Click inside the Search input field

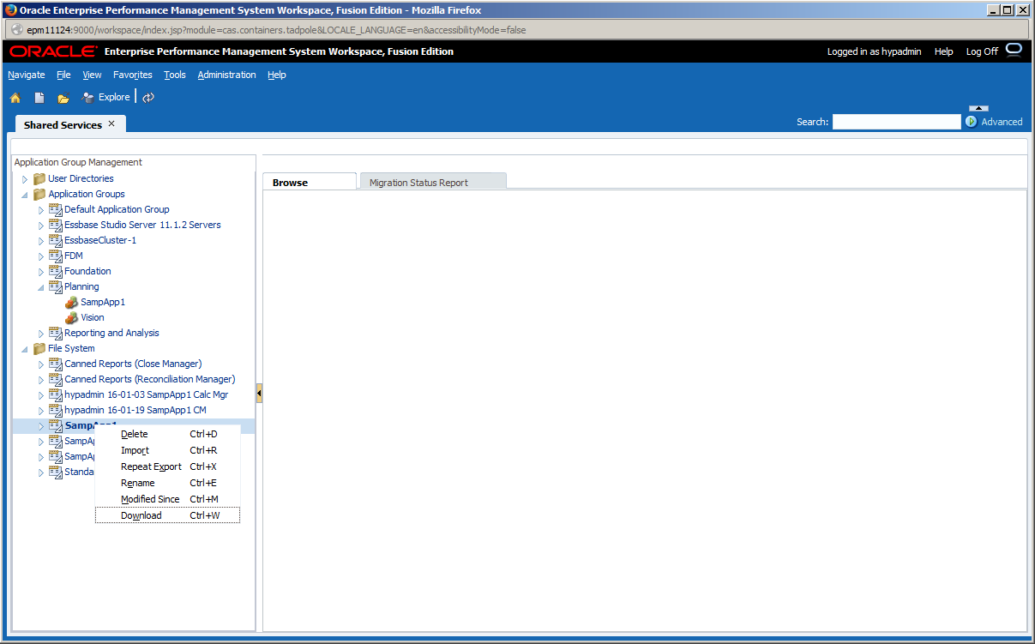tap(897, 122)
